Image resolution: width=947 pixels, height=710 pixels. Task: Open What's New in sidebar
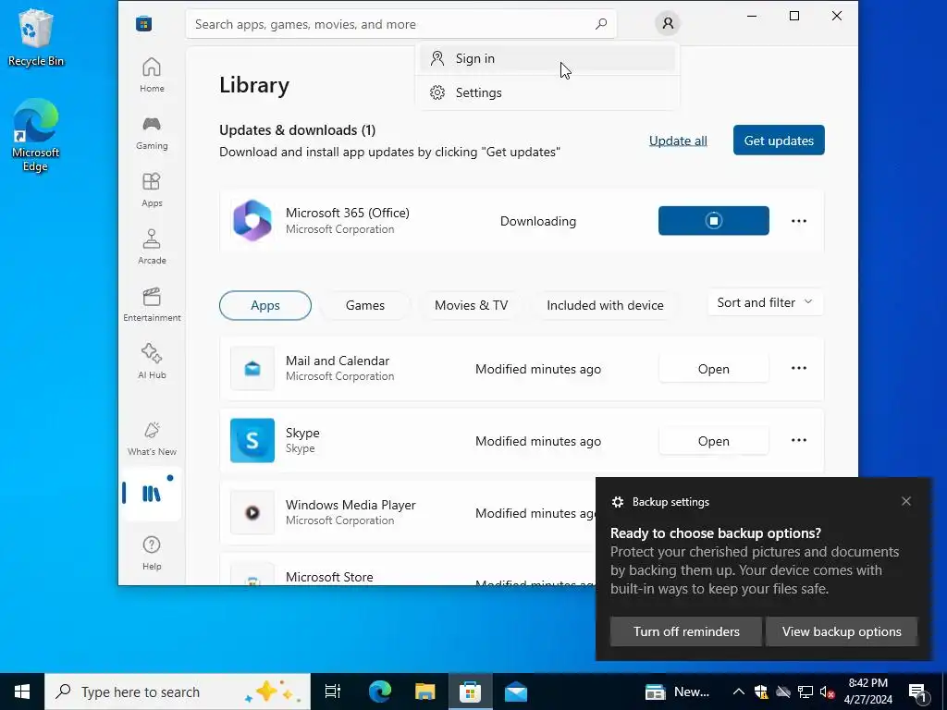point(152,438)
